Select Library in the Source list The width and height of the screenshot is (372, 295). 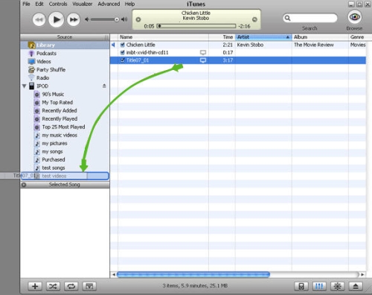pos(65,45)
